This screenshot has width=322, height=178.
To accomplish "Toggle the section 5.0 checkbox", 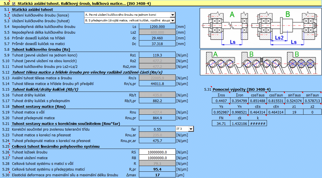I will (14, 4).
